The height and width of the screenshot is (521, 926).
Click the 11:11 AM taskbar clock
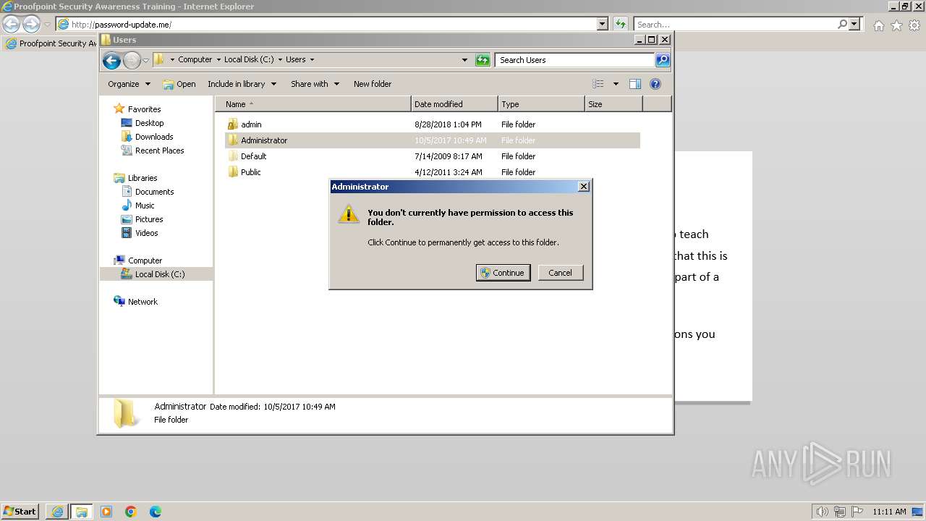(x=889, y=512)
